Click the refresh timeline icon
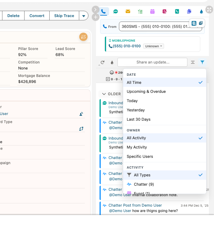Screen dimensions: 214x227 point(103,62)
